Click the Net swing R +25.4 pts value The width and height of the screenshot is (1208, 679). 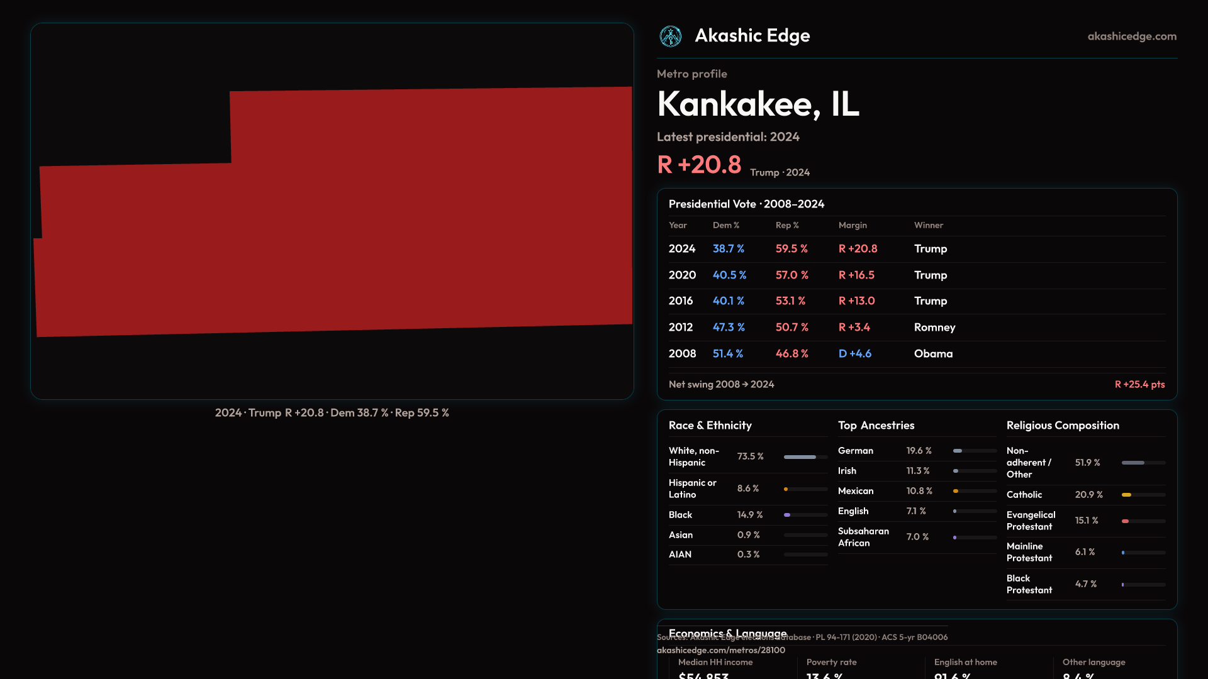[x=1139, y=384]
